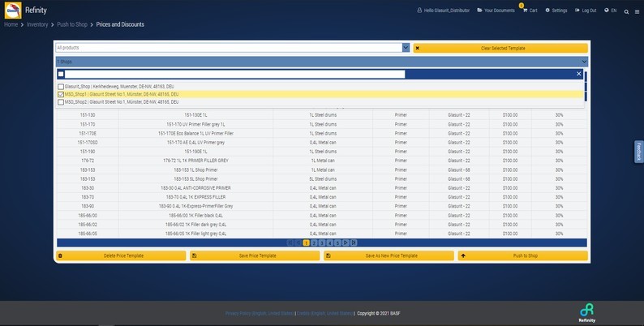Image resolution: width=644 pixels, height=326 pixels.
Task: Close the shop selection list with X
Action: pyautogui.click(x=578, y=74)
